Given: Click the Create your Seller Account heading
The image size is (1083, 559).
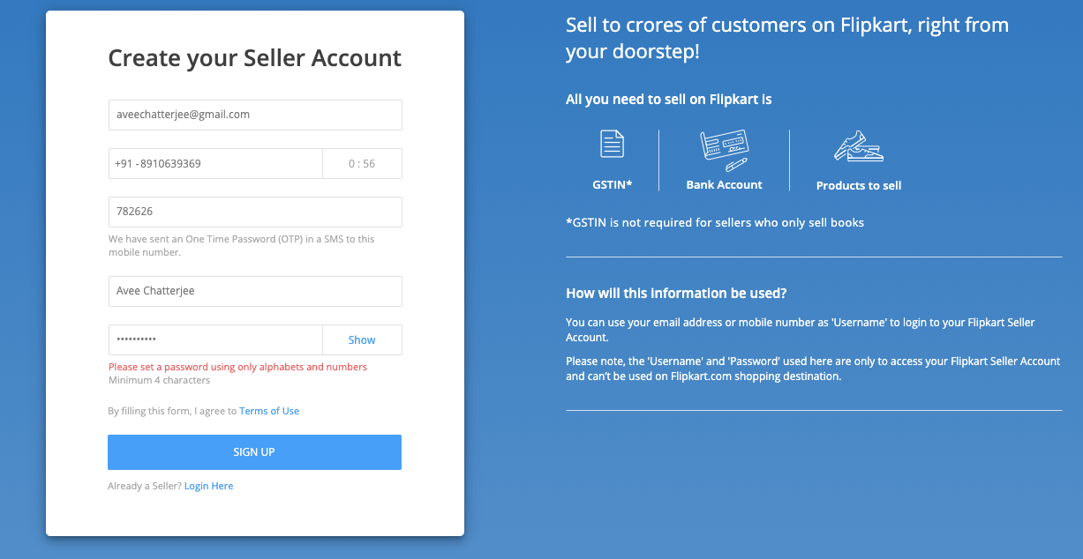Looking at the screenshot, I should point(254,58).
